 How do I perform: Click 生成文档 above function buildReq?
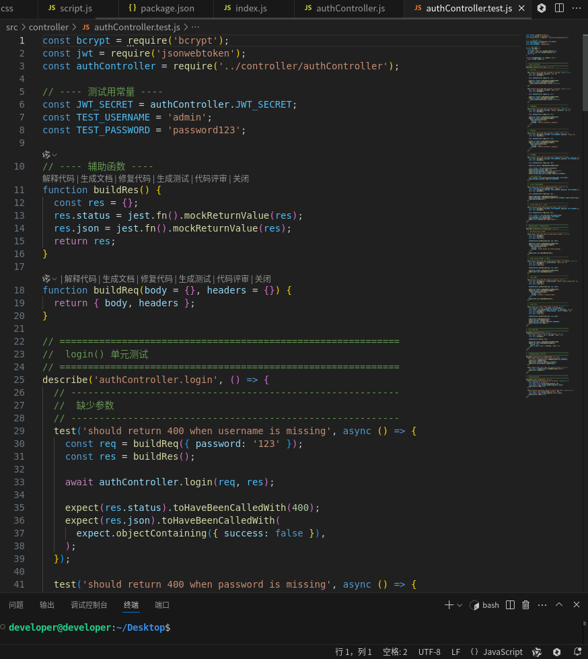(x=118, y=279)
